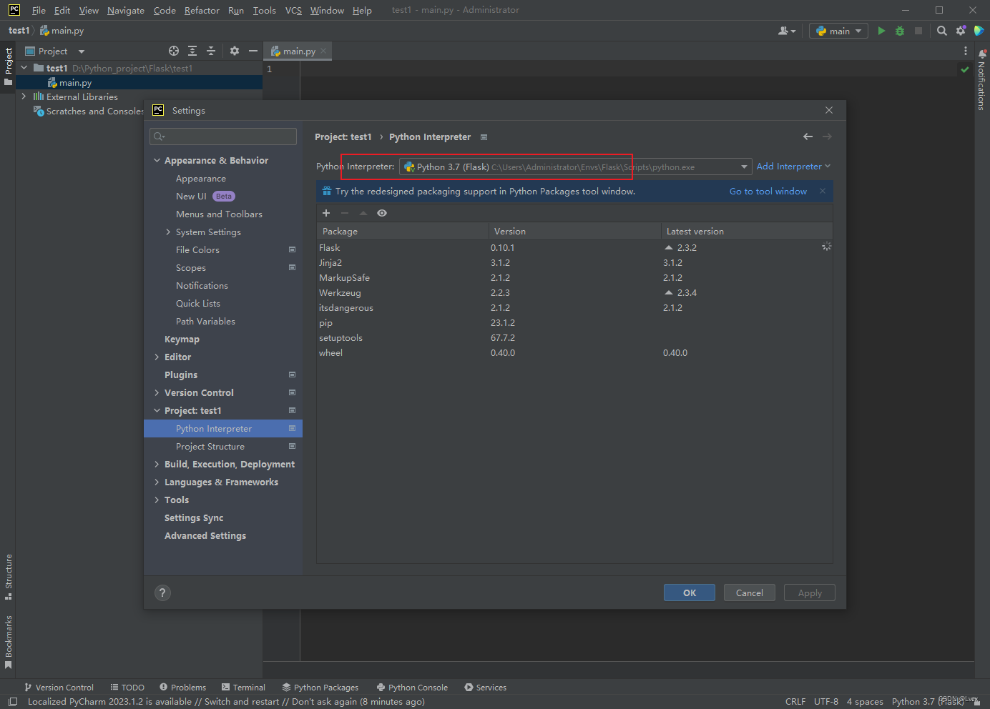Select the main.py editor tab
Image resolution: width=990 pixels, height=709 pixels.
(298, 51)
